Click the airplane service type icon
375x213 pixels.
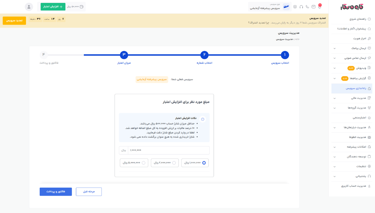286,7
